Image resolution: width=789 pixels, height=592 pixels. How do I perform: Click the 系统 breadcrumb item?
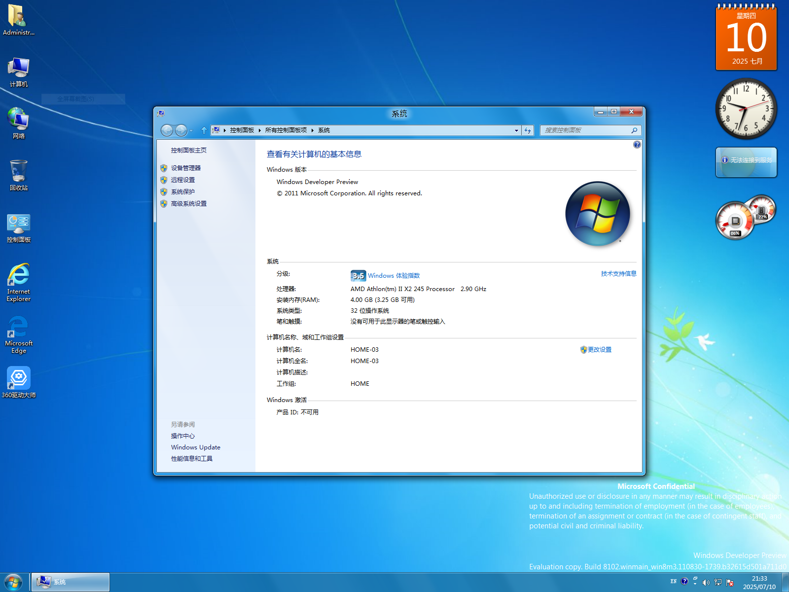[324, 130]
